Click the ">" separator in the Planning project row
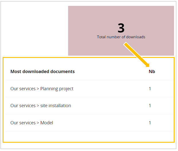 click(x=38, y=89)
